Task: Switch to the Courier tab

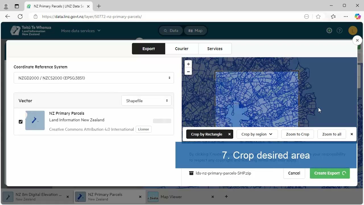Action: click(x=182, y=49)
